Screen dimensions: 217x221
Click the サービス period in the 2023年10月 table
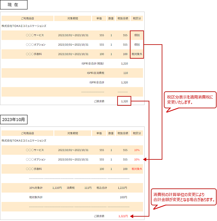pos(73,150)
